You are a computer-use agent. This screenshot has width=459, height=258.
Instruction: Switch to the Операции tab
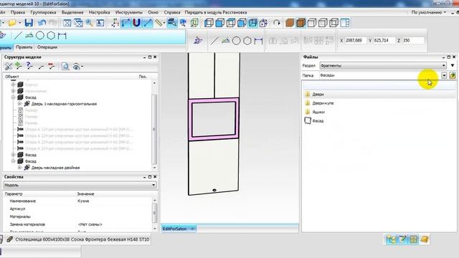[47, 47]
